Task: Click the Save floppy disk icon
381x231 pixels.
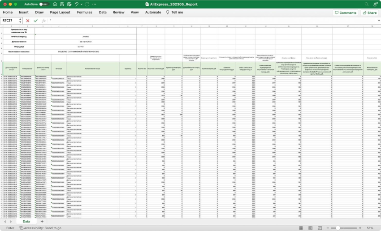Action: point(62,4)
